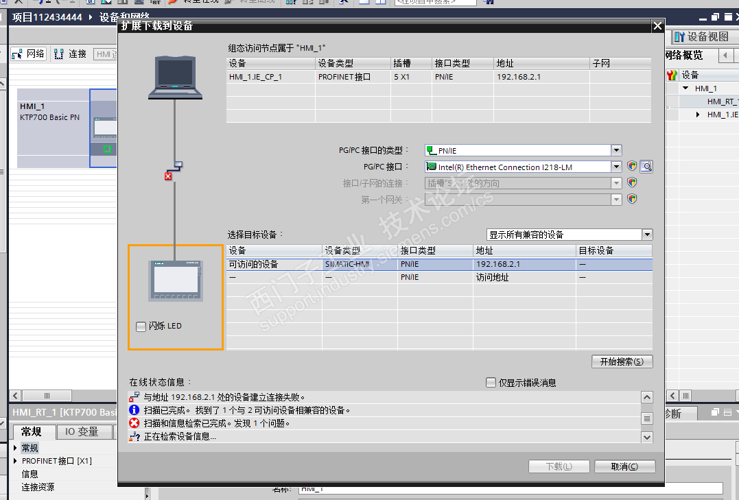
Task: Enable 仅显示错误消息 checkbox
Action: 491,382
